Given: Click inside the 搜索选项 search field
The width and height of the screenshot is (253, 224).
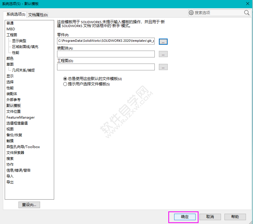Looking at the screenshot, I should 218,13.
